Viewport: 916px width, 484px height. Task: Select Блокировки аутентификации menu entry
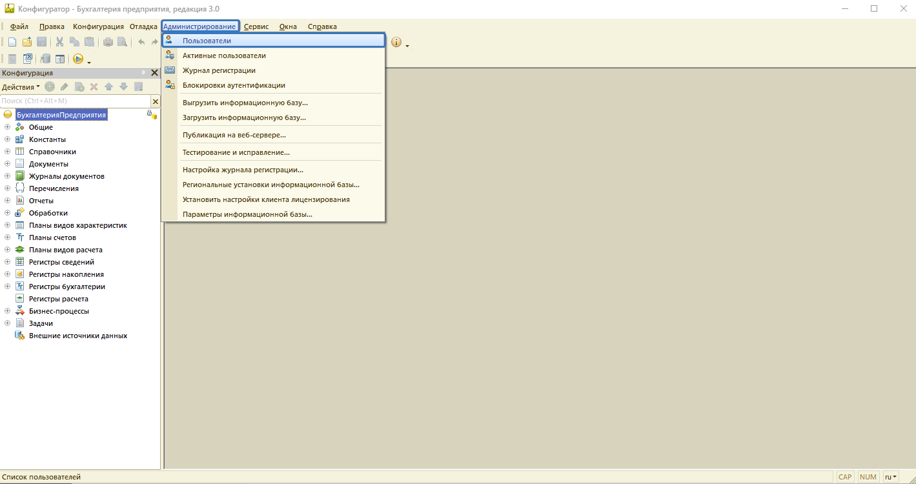coord(274,85)
